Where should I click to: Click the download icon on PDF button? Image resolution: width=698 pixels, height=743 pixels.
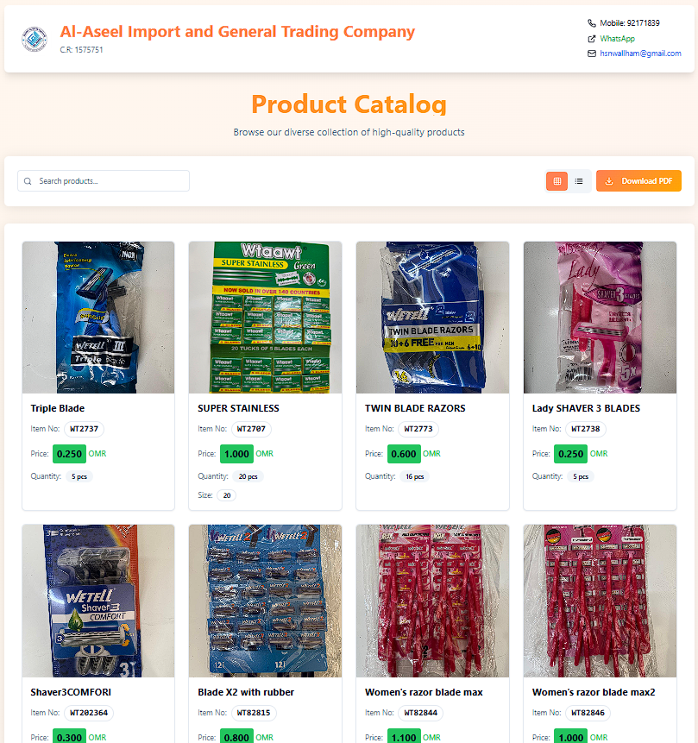[x=609, y=181]
